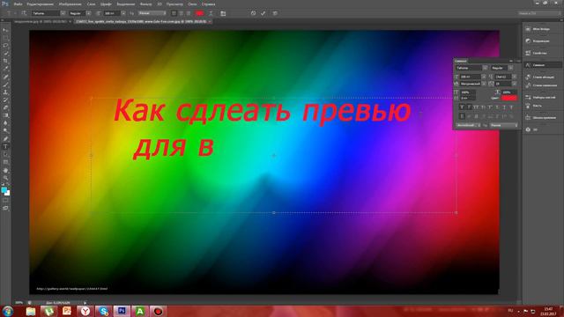564x317 pixels.
Task: Select the Zoom tool
Action: pos(5,178)
